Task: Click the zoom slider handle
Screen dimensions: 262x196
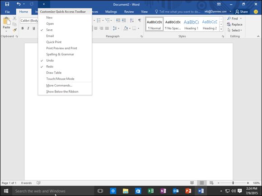Action: pyautogui.click(x=233, y=183)
